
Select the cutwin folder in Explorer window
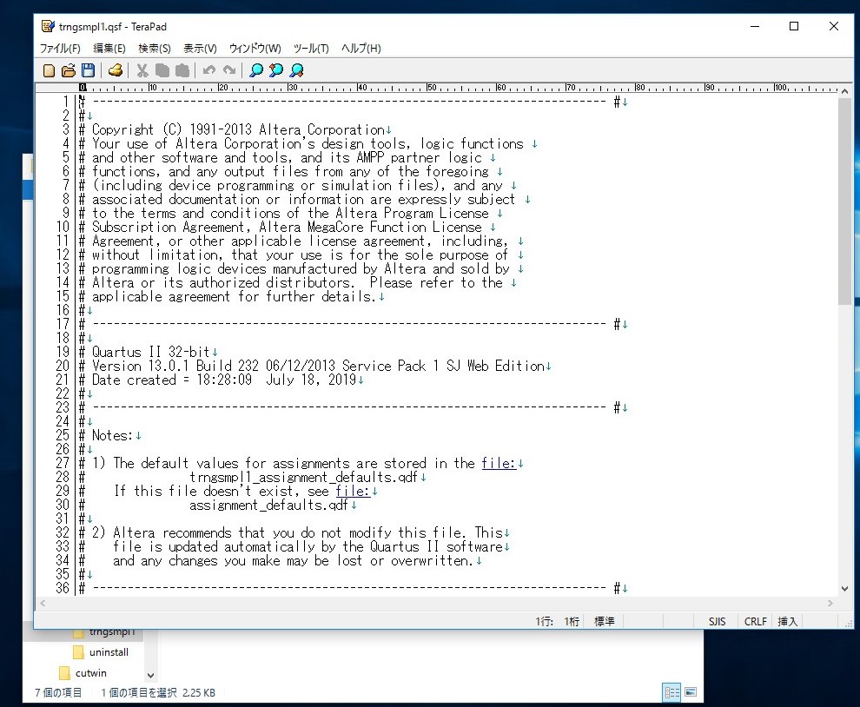point(83,673)
